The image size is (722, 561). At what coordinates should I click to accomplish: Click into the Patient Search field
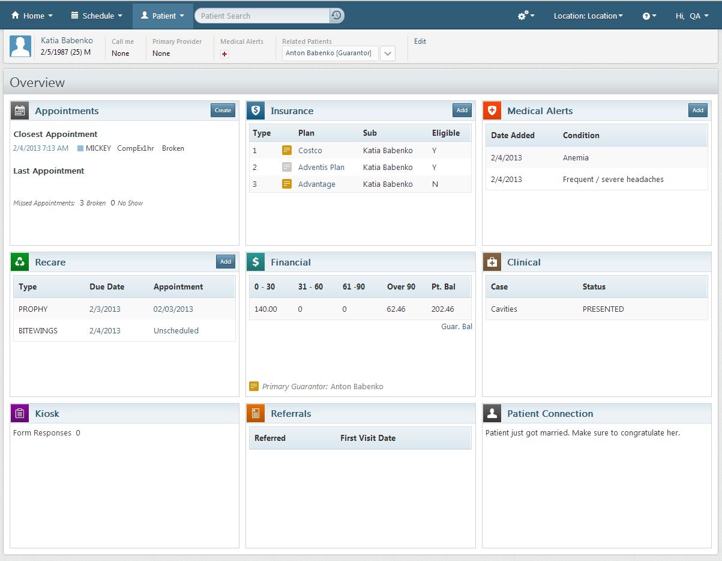(x=263, y=16)
